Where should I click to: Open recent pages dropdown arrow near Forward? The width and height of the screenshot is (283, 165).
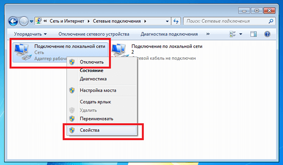tap(31, 22)
